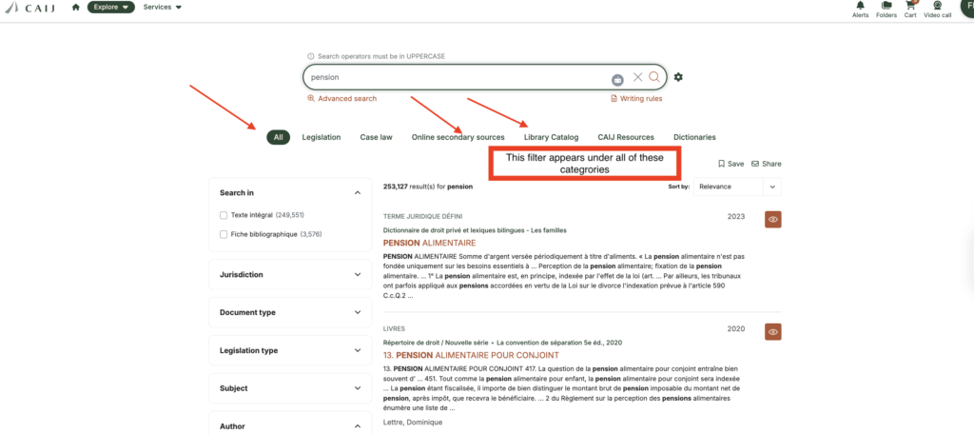Select the Library Catalog tab
Image resolution: width=974 pixels, height=434 pixels.
point(551,137)
